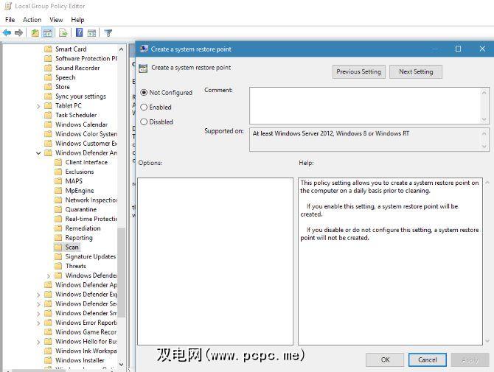Click the Back arrow toolbar icon

[x=7, y=32]
